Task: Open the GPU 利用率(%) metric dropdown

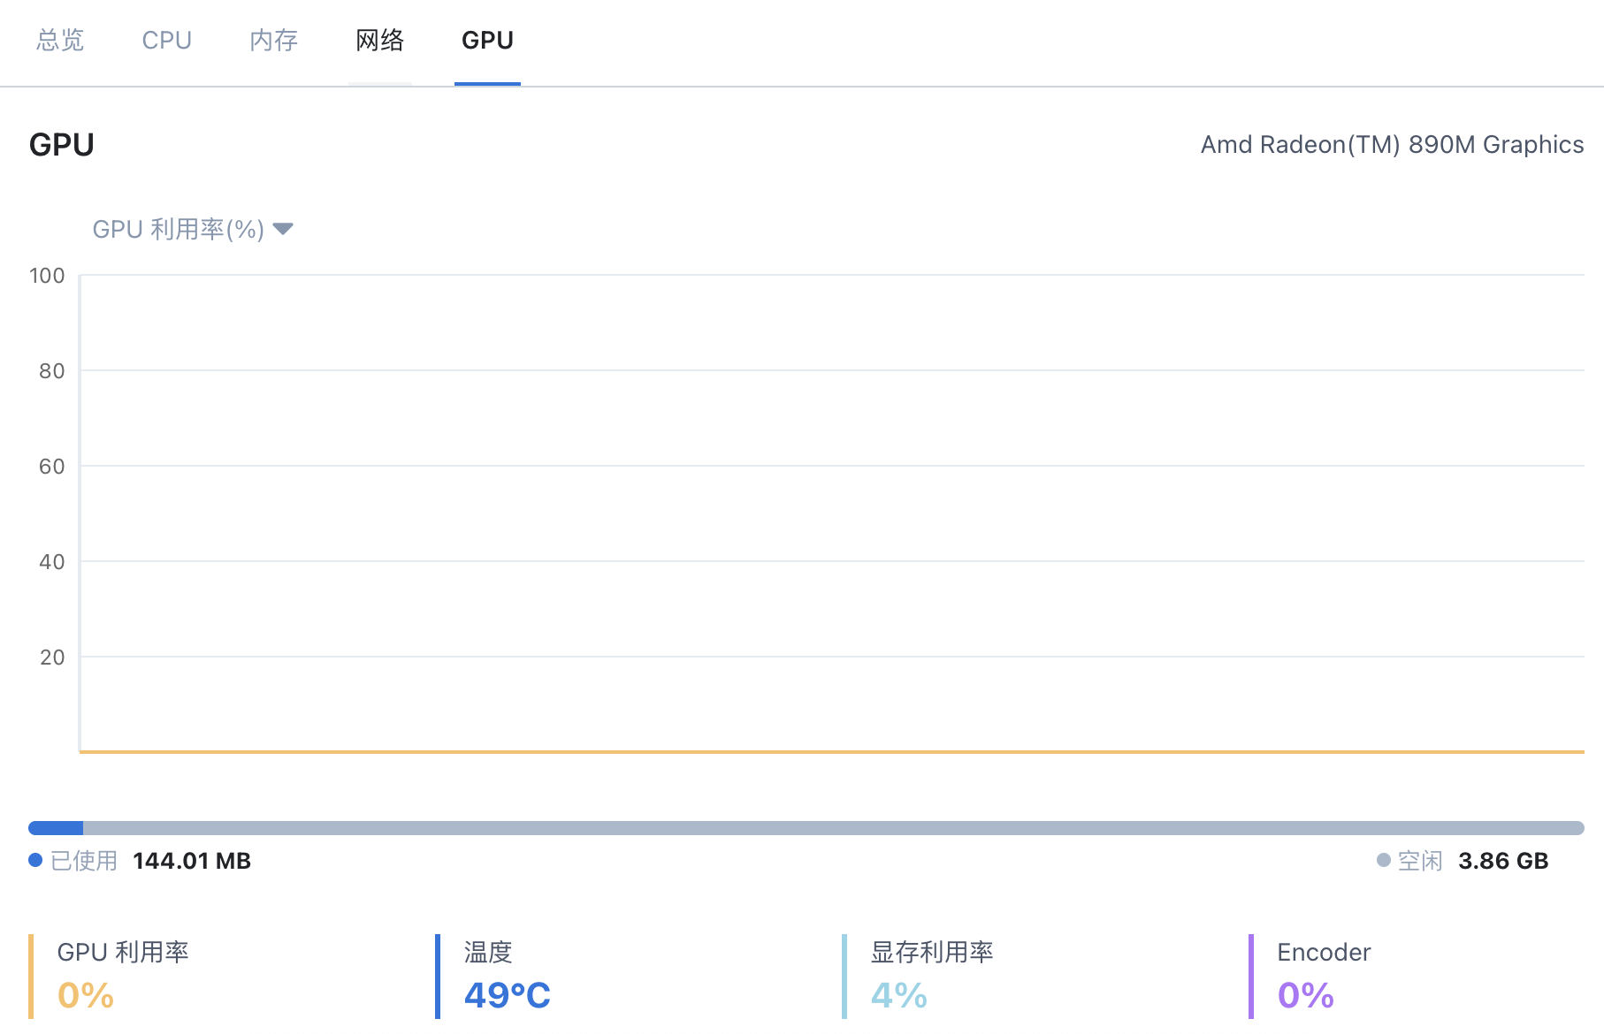Action: point(179,230)
